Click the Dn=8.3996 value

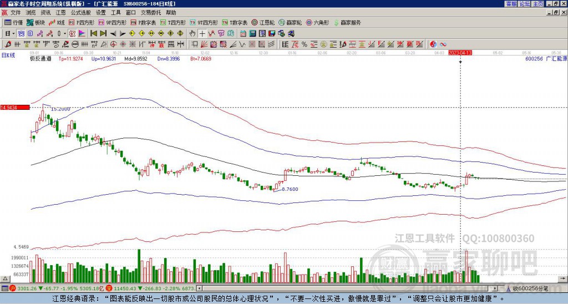(169, 59)
